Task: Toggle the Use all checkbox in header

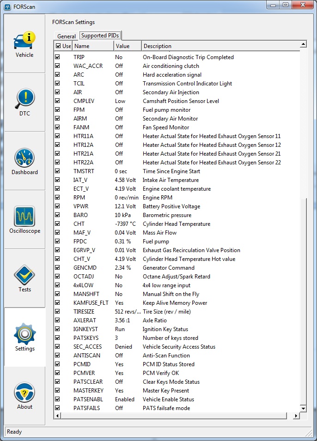Action: click(58, 46)
